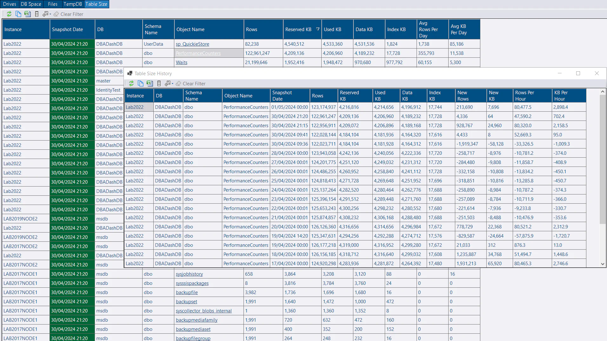Screen dimensions: 607x341
Task: Open the share options dropdown in history toolbar
Action: pos(169,83)
